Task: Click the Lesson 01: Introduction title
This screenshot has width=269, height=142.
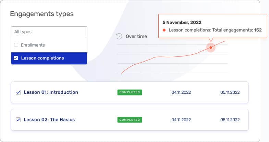Action: coord(51,92)
